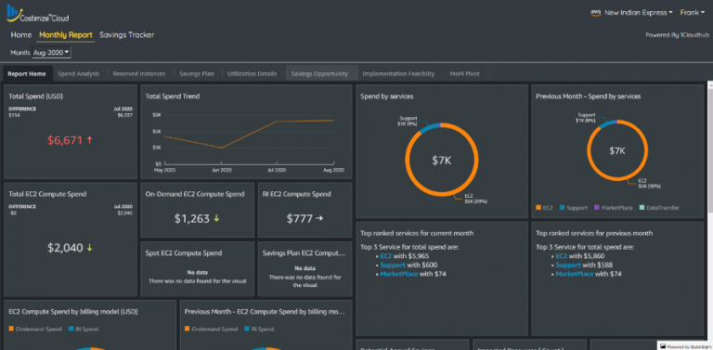Click the MarketPlace purple legend icon
Viewport: 713px width, 350px height.
pos(597,208)
